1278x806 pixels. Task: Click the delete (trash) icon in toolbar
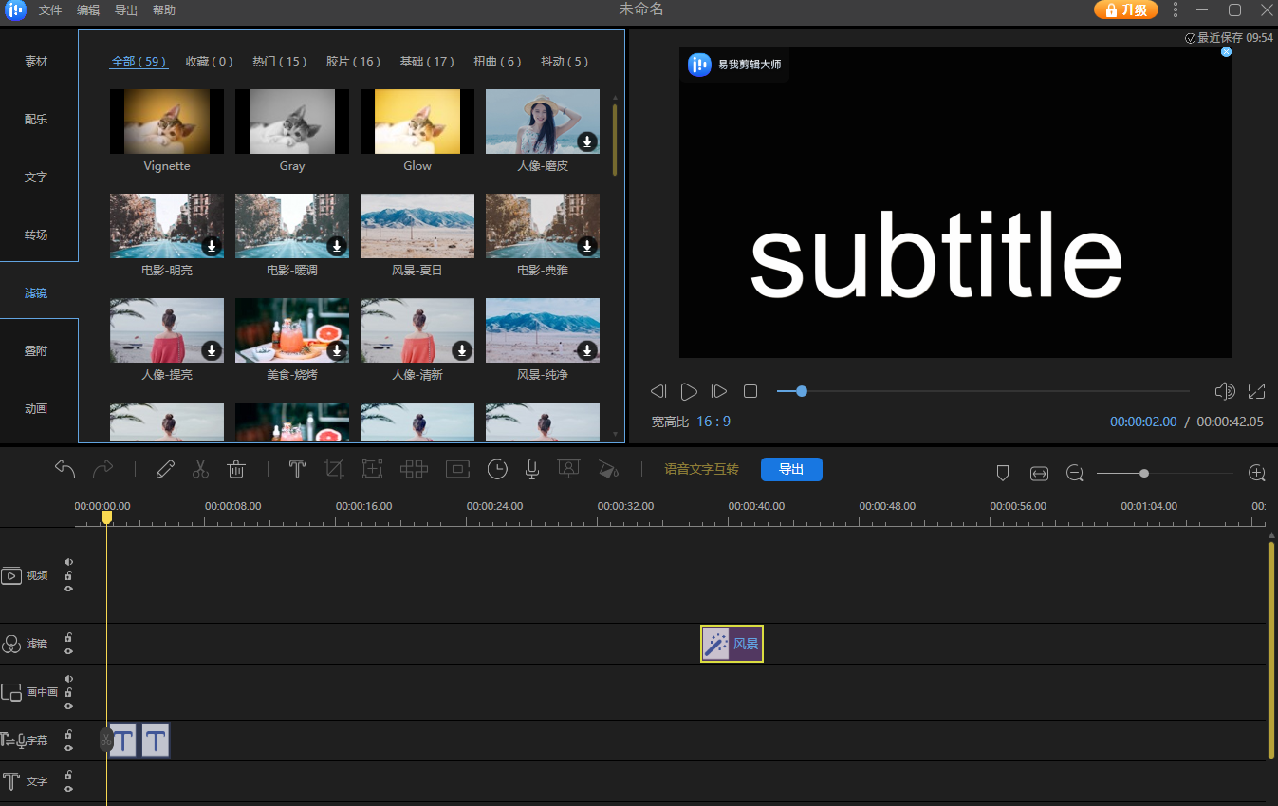tap(237, 470)
